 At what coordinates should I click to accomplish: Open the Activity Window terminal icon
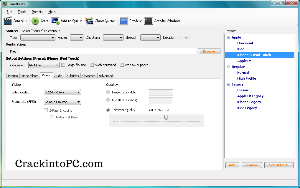[x=149, y=21]
